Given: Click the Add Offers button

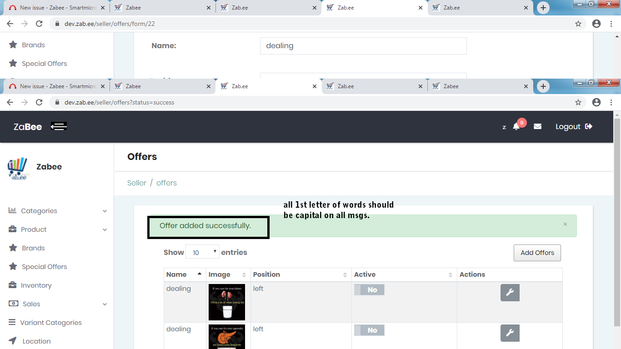Looking at the screenshot, I should pos(537,253).
